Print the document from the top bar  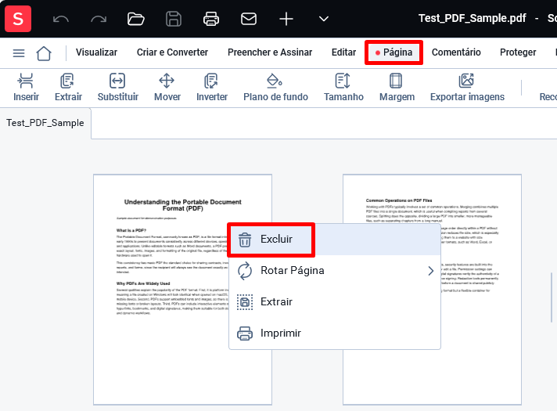click(211, 19)
